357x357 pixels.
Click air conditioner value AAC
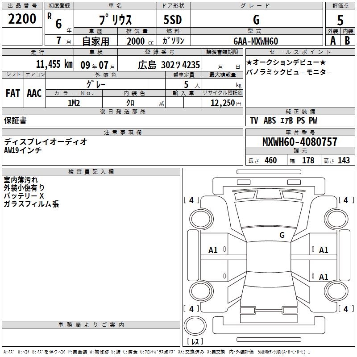point(34,93)
